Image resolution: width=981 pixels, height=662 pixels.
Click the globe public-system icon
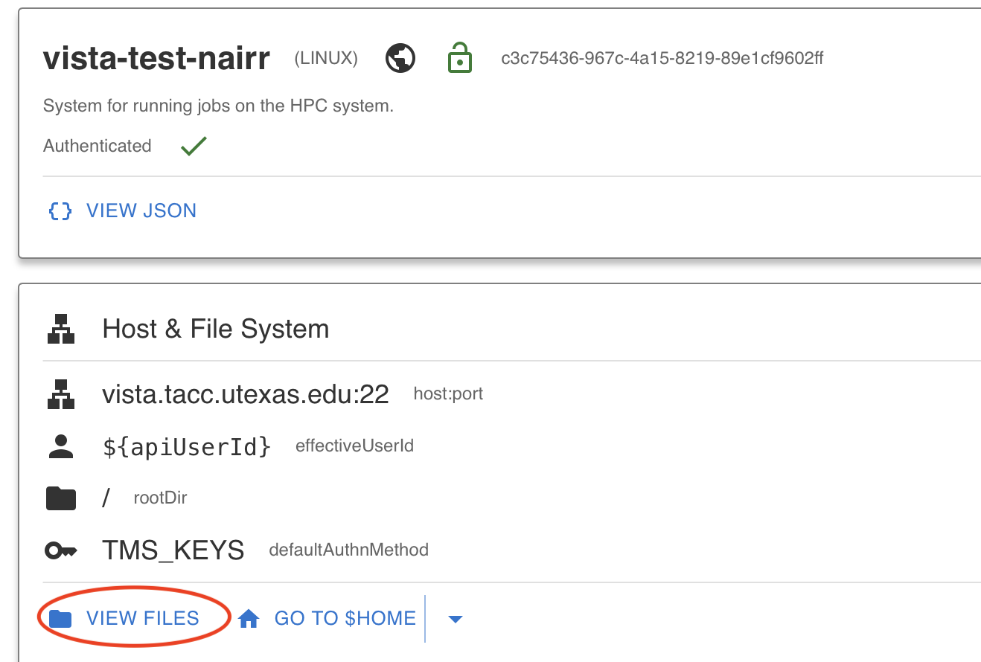(400, 58)
